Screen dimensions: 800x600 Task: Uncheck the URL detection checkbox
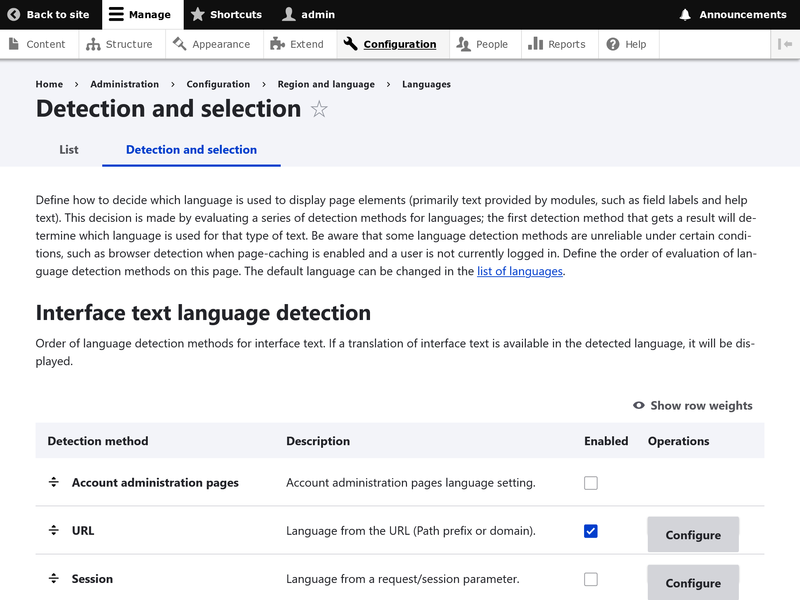click(x=591, y=531)
